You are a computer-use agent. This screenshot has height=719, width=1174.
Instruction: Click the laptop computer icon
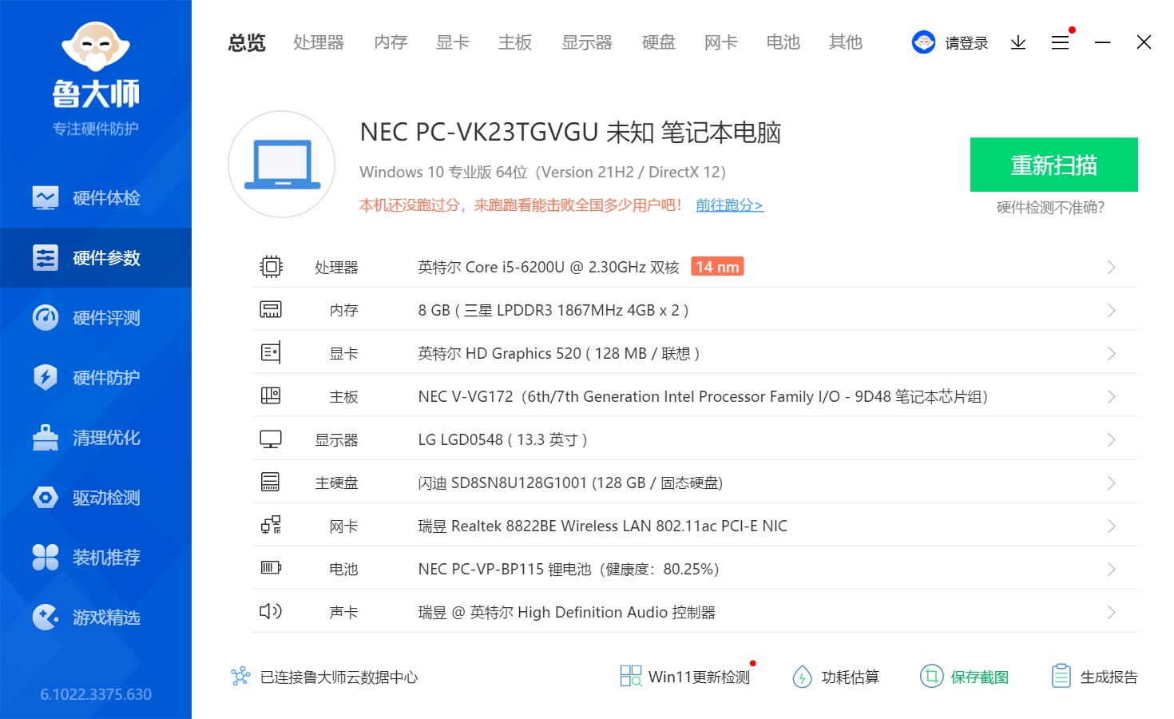point(282,165)
